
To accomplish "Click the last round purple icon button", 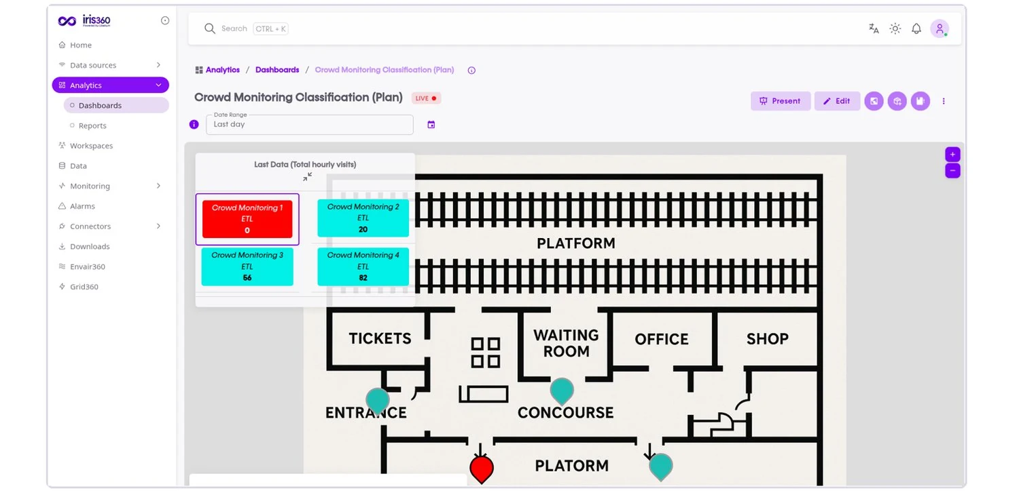I will click(920, 101).
